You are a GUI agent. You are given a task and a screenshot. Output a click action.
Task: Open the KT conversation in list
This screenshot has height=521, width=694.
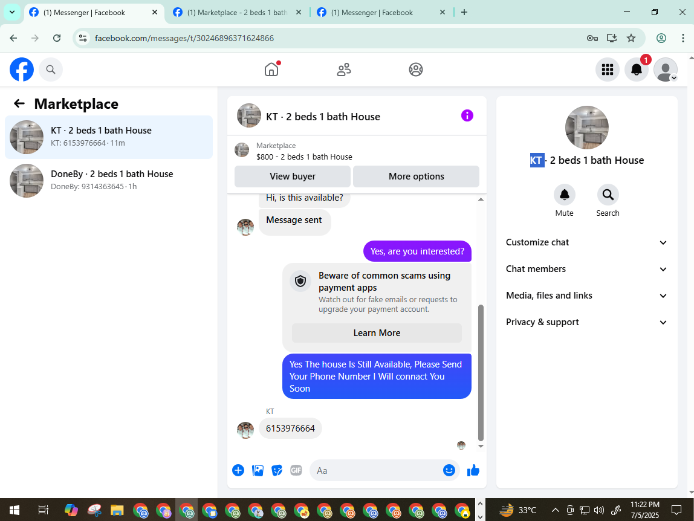109,137
